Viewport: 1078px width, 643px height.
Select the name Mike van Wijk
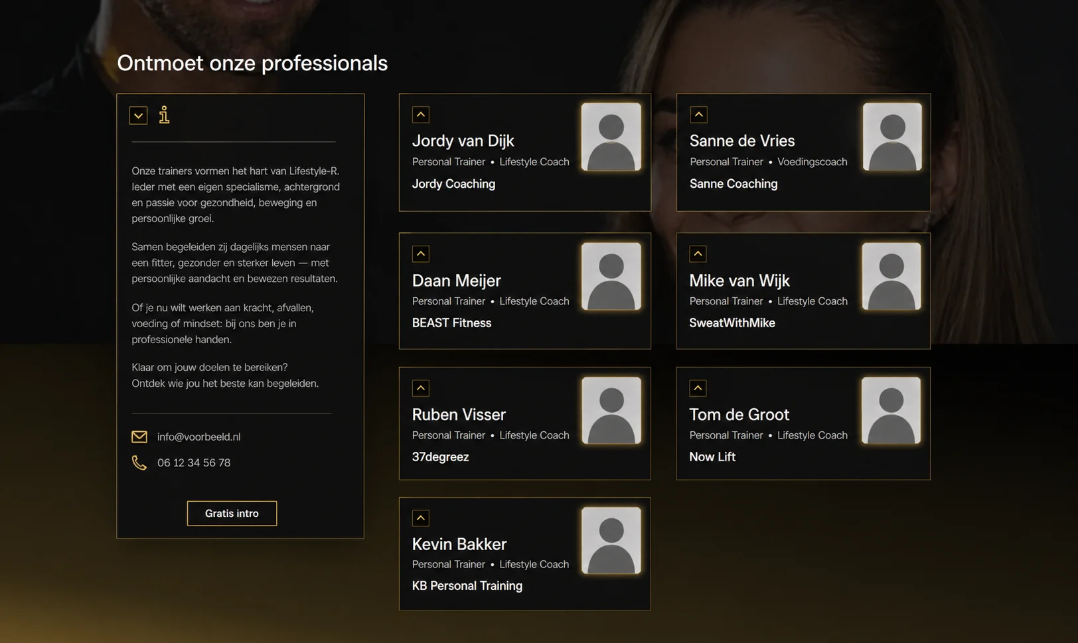click(739, 281)
